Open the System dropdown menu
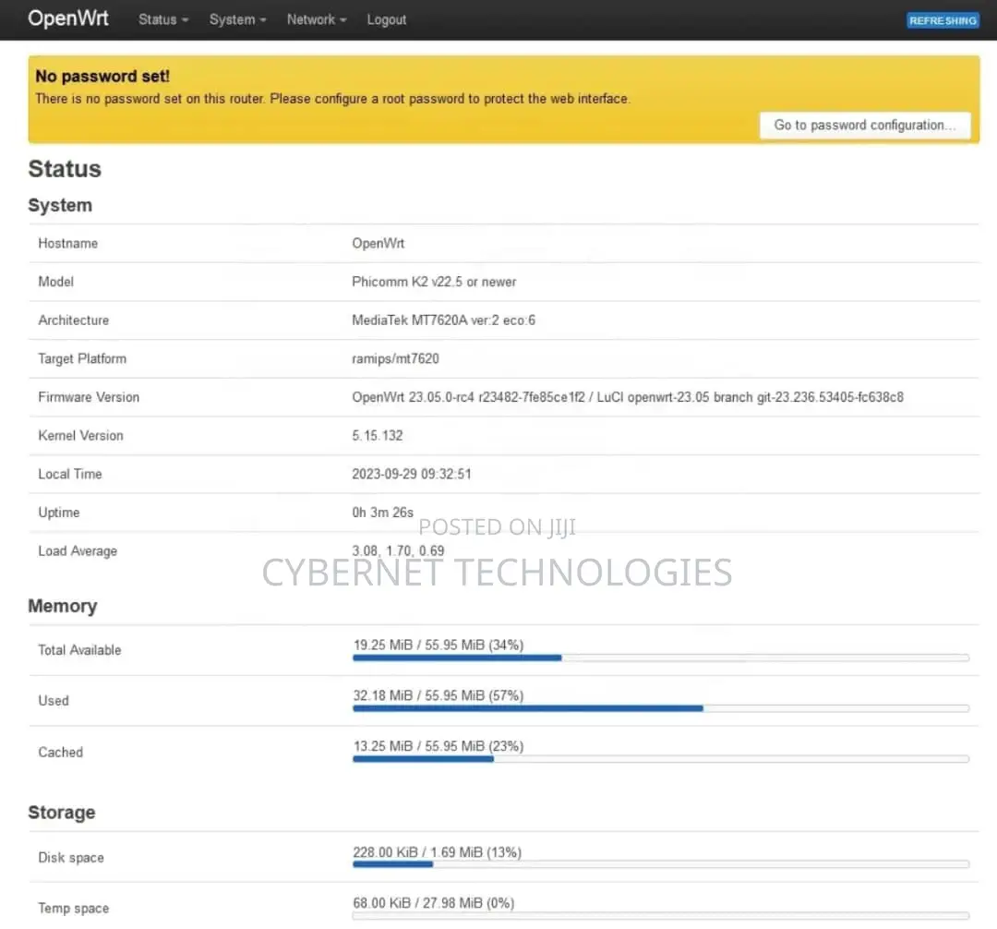The height and width of the screenshot is (929, 997). point(238,19)
